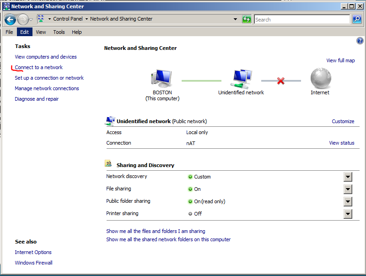Expand the arrow before Network and Sharing Center breadcrumb
This screenshot has width=366, height=276.
click(x=86, y=19)
